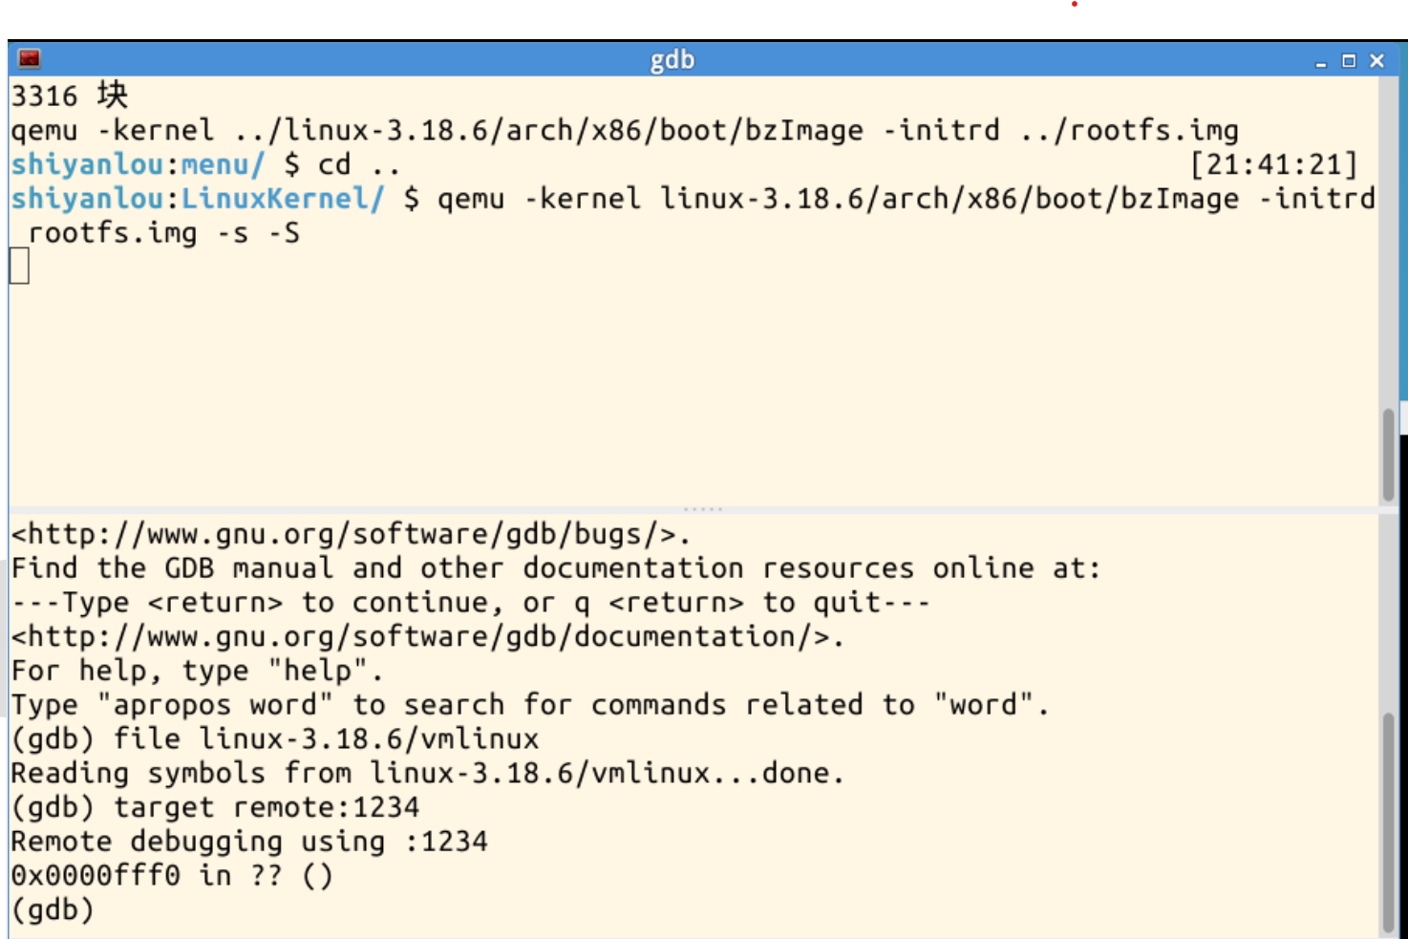This screenshot has width=1408, height=939.
Task: Close the gdb terminal window
Action: point(1376,61)
